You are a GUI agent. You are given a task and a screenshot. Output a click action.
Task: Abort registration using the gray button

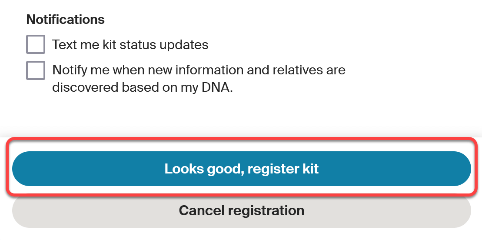242,211
